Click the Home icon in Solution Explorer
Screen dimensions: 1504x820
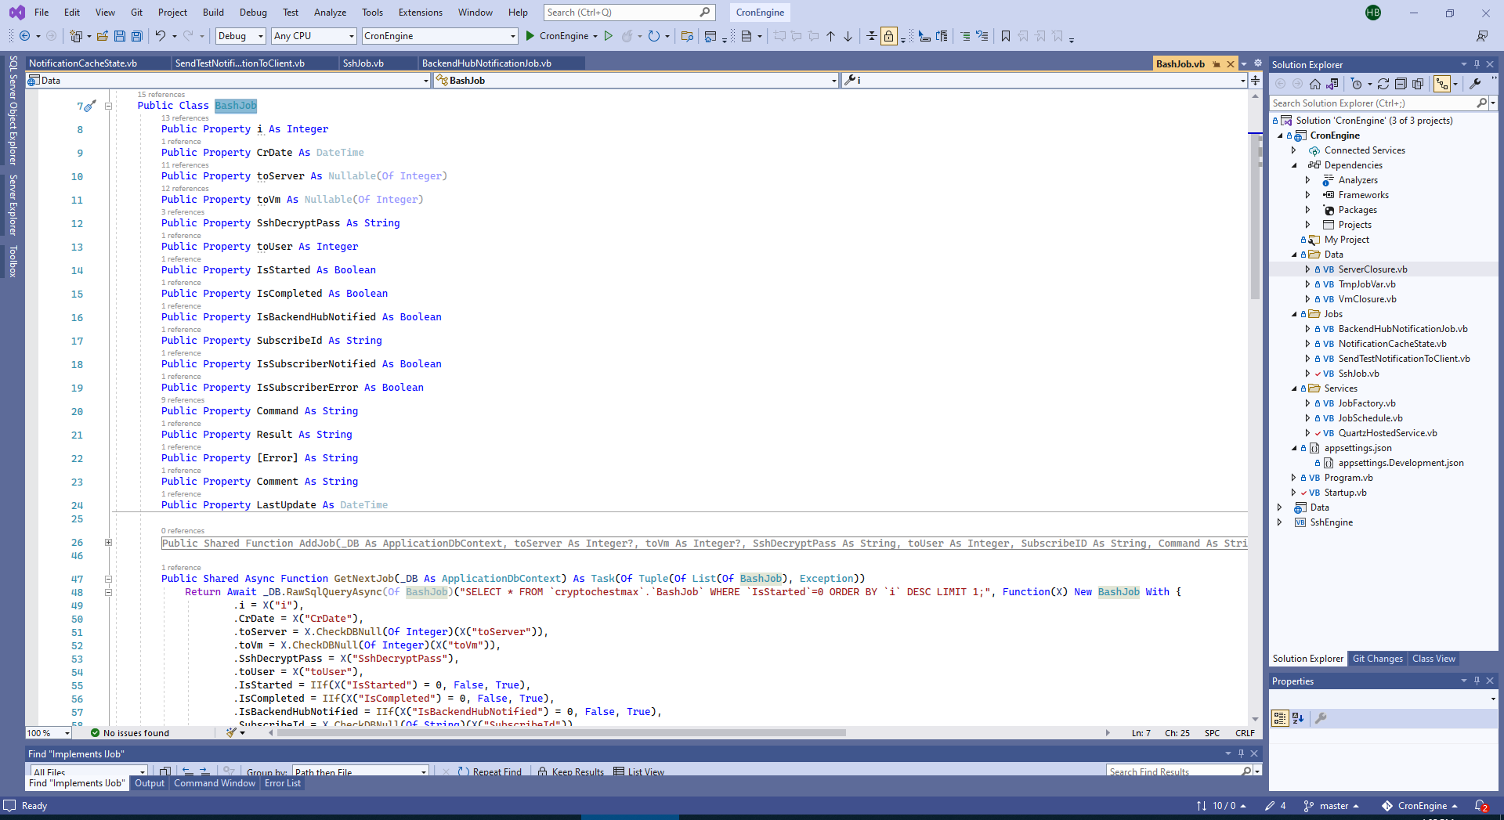(1315, 84)
